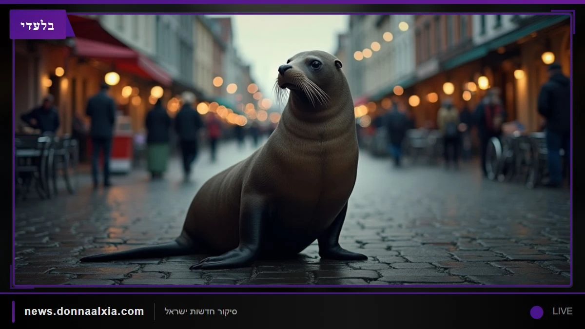Viewport: 585px width, 329px height.
Task: Click the purple accent bar beside the URL
Action: (x=14, y=311)
